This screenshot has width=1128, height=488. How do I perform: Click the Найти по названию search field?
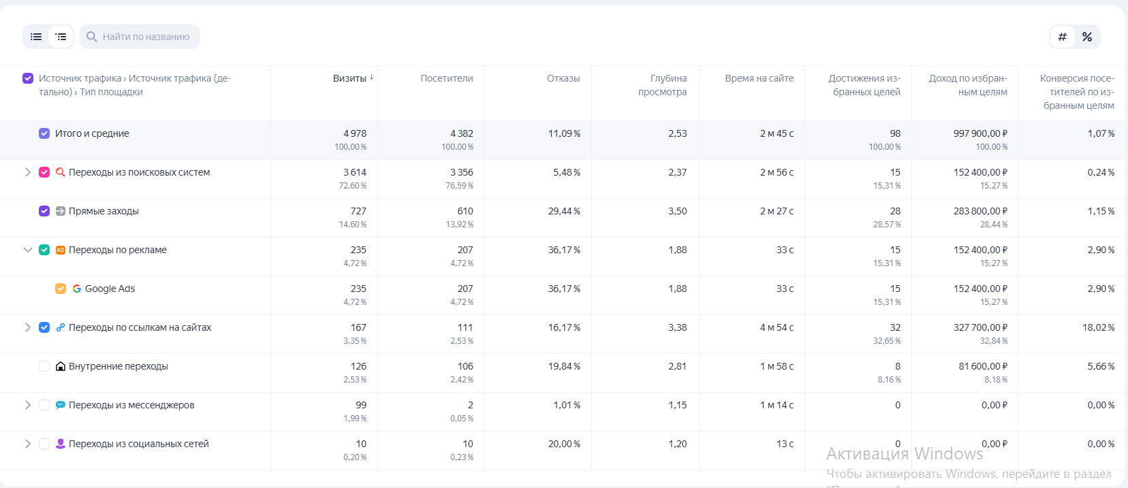click(146, 37)
